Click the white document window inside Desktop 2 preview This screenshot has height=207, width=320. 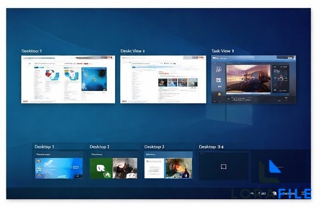tap(154, 168)
